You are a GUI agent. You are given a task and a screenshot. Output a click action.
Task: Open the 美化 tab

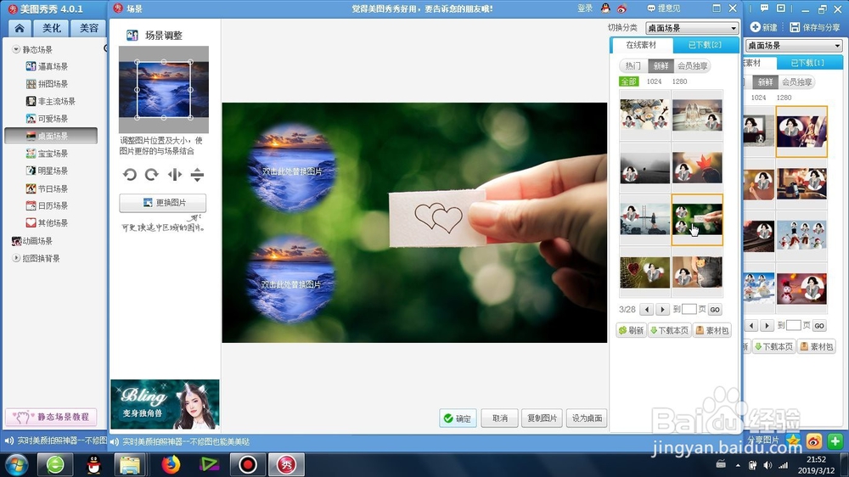pos(52,28)
